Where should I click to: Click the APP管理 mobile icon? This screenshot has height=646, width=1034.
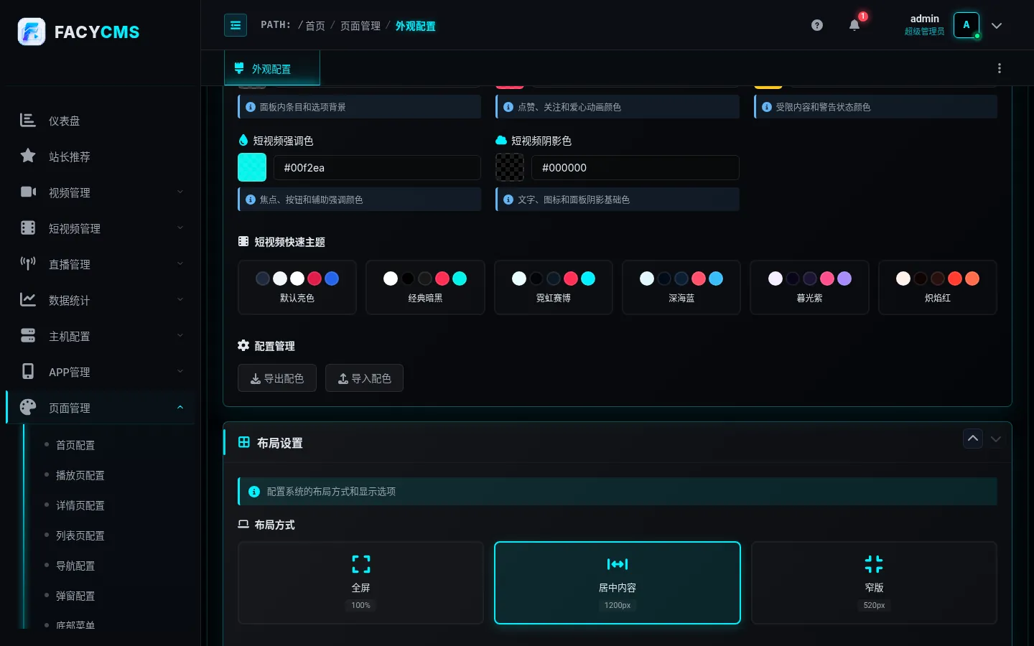tap(28, 371)
